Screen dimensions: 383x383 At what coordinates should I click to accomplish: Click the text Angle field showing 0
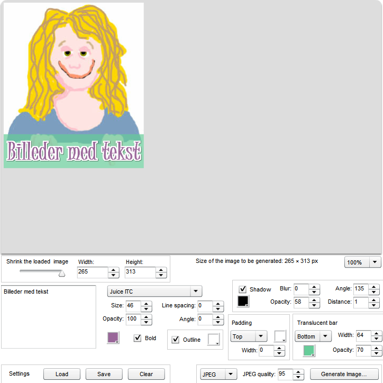pyautogui.click(x=205, y=319)
